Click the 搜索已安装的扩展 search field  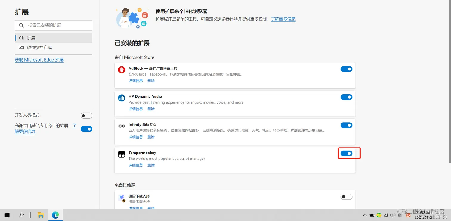pos(53,25)
